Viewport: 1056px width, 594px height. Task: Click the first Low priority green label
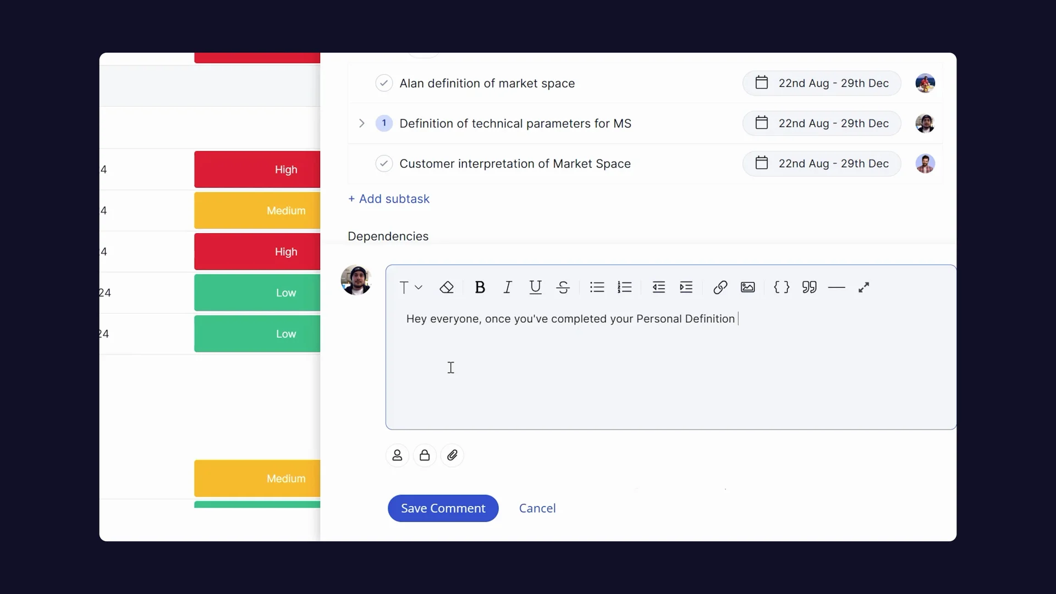[x=257, y=293]
